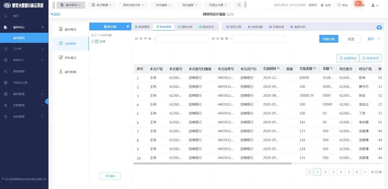The image size is (388, 189).
Task: Expand the 云分析 sidebar section
Action: point(42,49)
